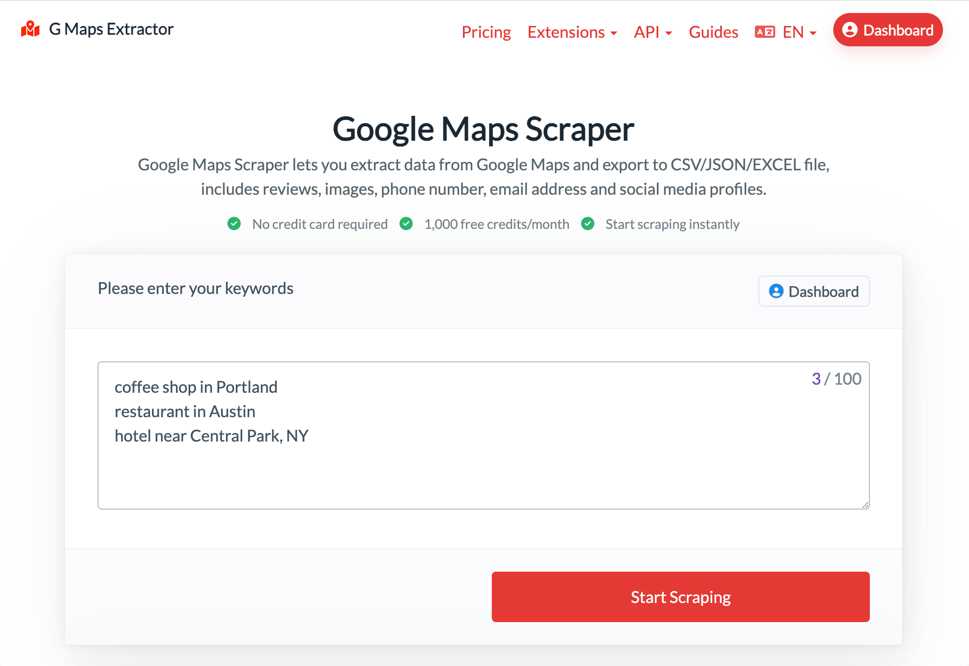Image resolution: width=969 pixels, height=666 pixels.
Task: Open the API dropdown menu
Action: click(x=653, y=32)
